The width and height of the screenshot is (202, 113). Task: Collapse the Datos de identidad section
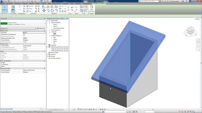[45, 61]
